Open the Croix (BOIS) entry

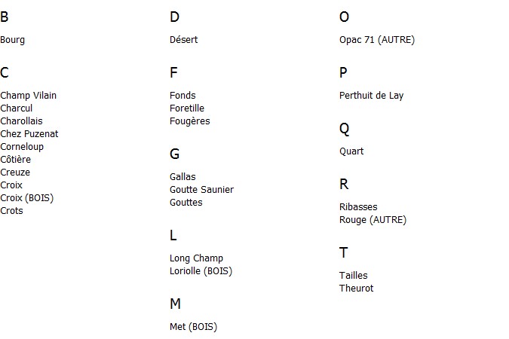coord(27,198)
